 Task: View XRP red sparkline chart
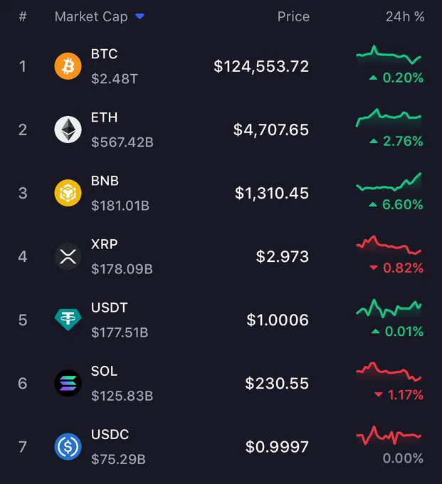click(x=389, y=245)
